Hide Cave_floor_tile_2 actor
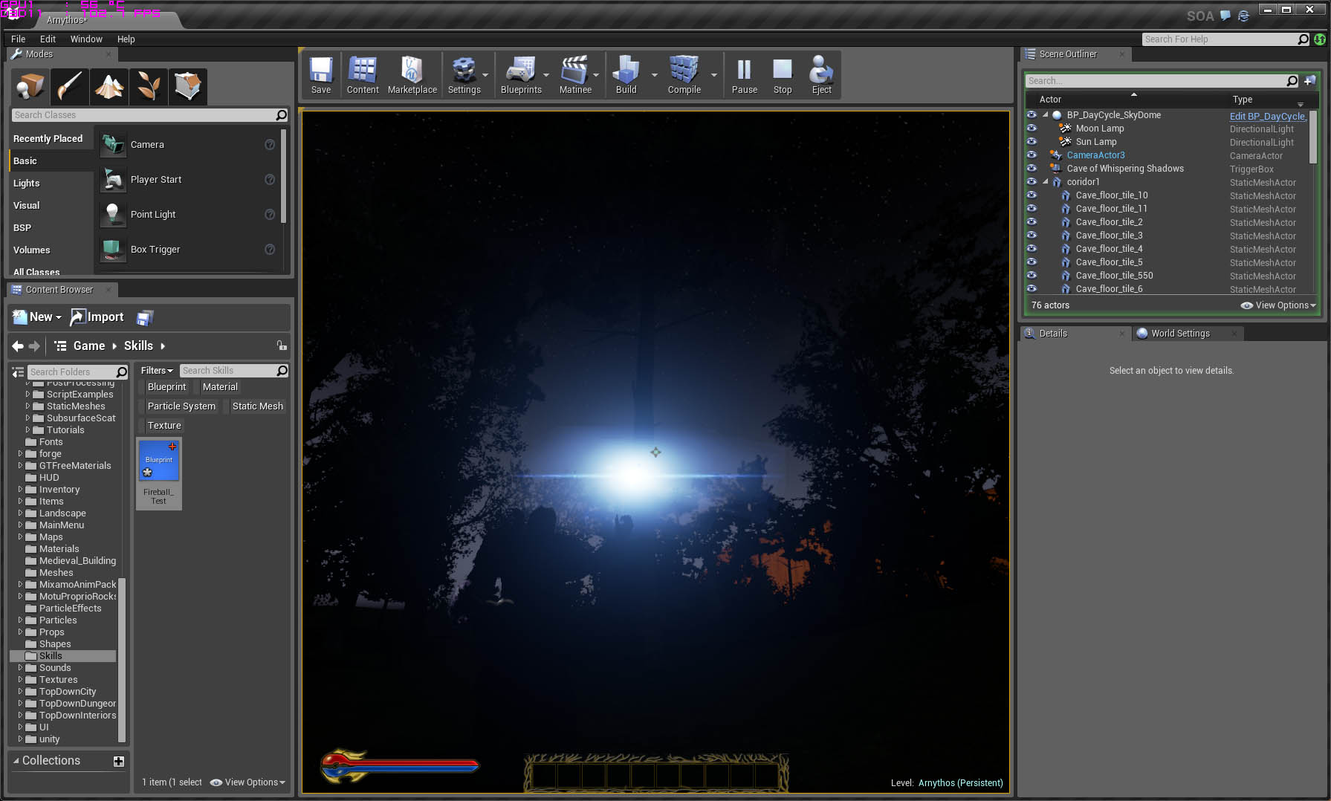The width and height of the screenshot is (1331, 801). pos(1032,222)
